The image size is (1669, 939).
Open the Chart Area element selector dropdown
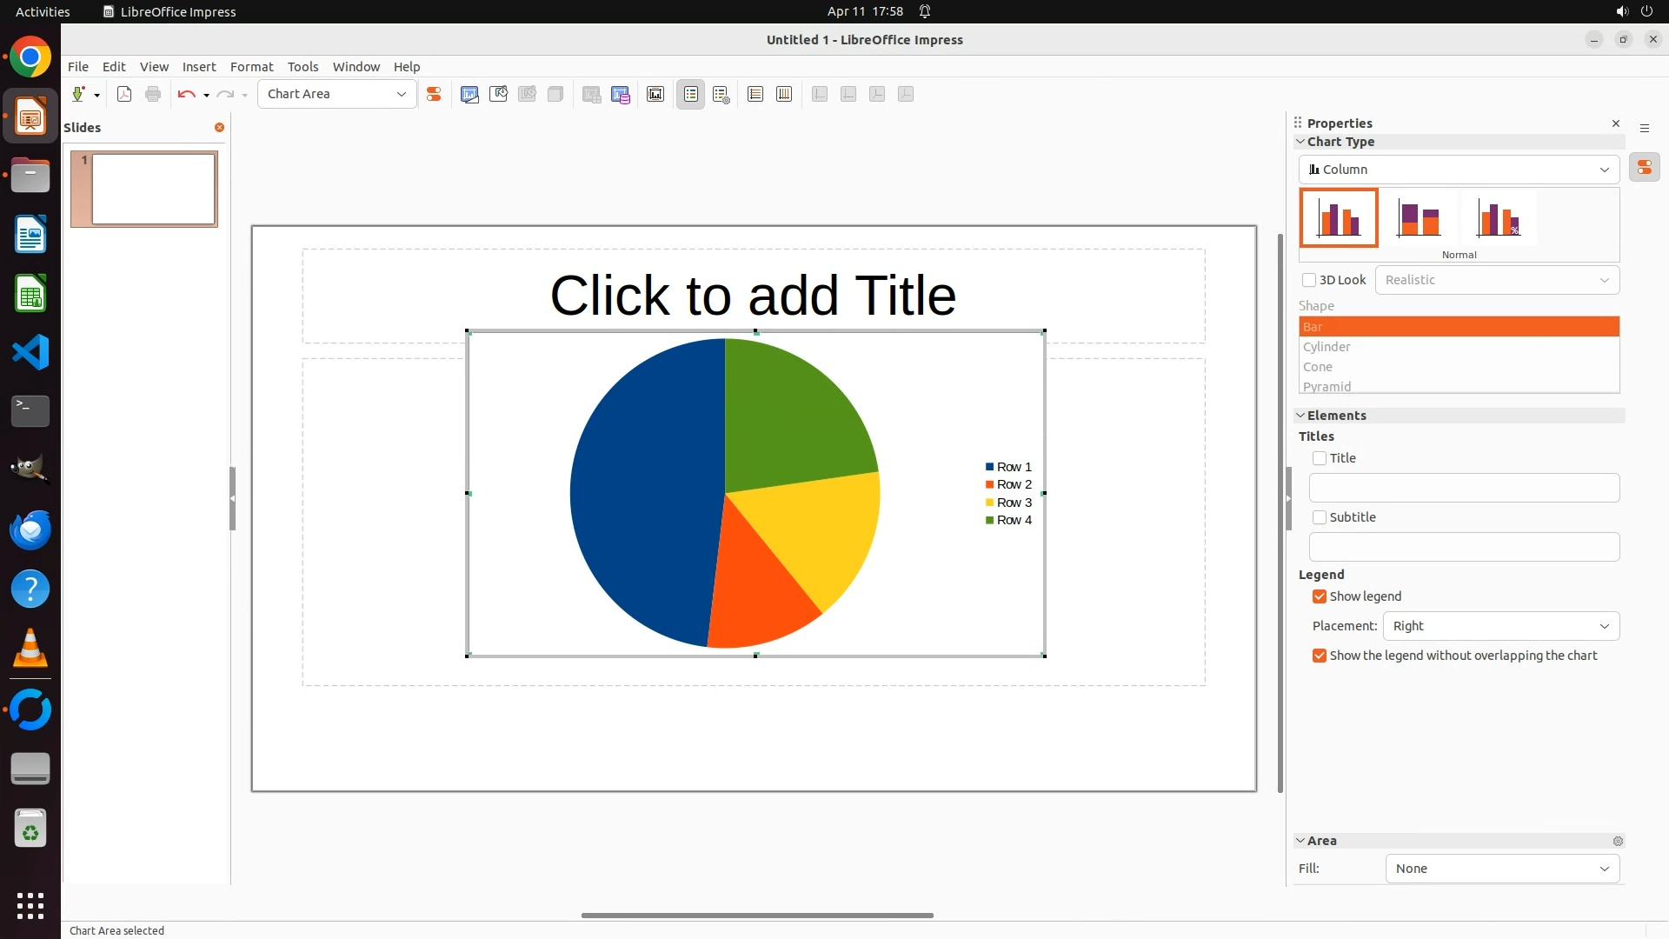pos(336,94)
